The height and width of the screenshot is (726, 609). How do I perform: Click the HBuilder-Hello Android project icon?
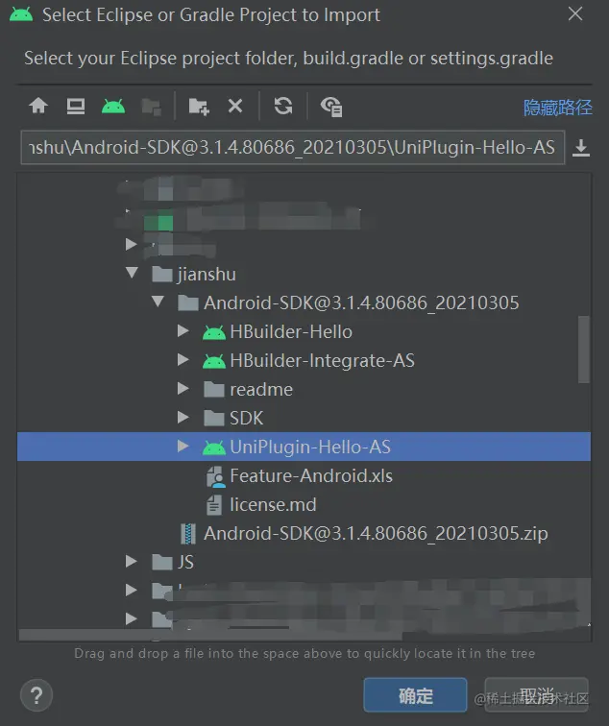pyautogui.click(x=214, y=332)
